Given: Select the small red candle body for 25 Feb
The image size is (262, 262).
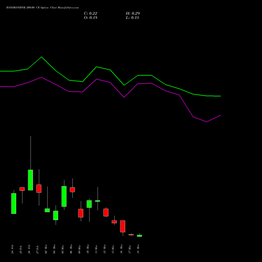Looking at the screenshot, I should pyautogui.click(x=22, y=189).
